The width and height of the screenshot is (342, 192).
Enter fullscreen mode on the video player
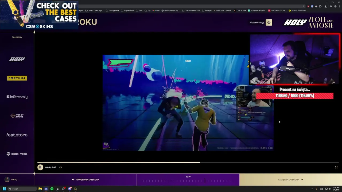click(336, 167)
